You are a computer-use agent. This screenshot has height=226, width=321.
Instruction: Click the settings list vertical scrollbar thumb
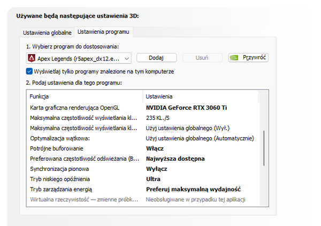(264, 148)
